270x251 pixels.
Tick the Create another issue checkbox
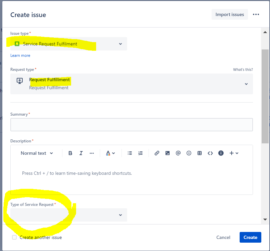point(14,237)
